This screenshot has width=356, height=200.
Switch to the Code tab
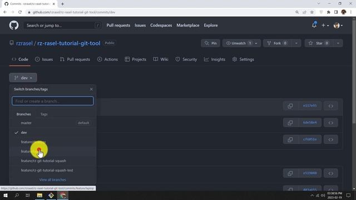[x=20, y=59]
